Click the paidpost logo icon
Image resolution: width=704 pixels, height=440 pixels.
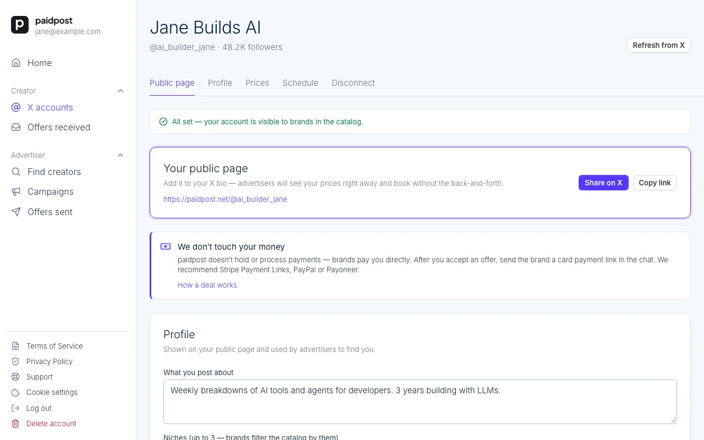tap(20, 25)
